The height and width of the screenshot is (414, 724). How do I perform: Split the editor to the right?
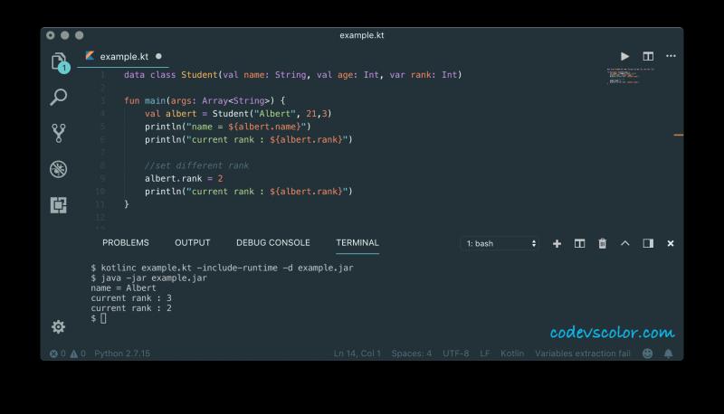point(648,56)
